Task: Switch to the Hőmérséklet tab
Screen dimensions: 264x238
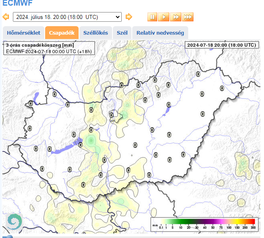Action: pos(23,33)
